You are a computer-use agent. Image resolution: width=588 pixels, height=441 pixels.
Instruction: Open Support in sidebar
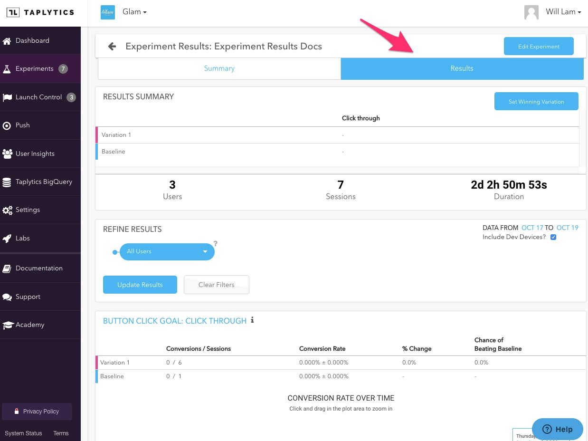[x=40, y=297]
